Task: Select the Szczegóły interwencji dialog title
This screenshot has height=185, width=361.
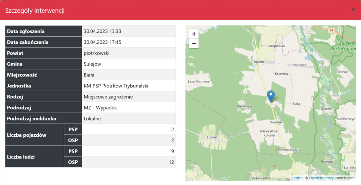Action: tap(34, 10)
